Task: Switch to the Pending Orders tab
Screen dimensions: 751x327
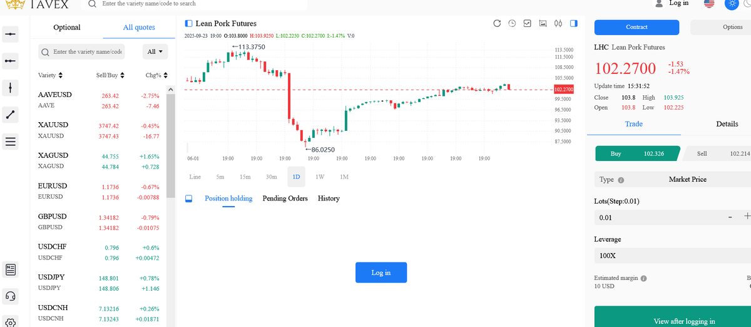Action: (285, 199)
